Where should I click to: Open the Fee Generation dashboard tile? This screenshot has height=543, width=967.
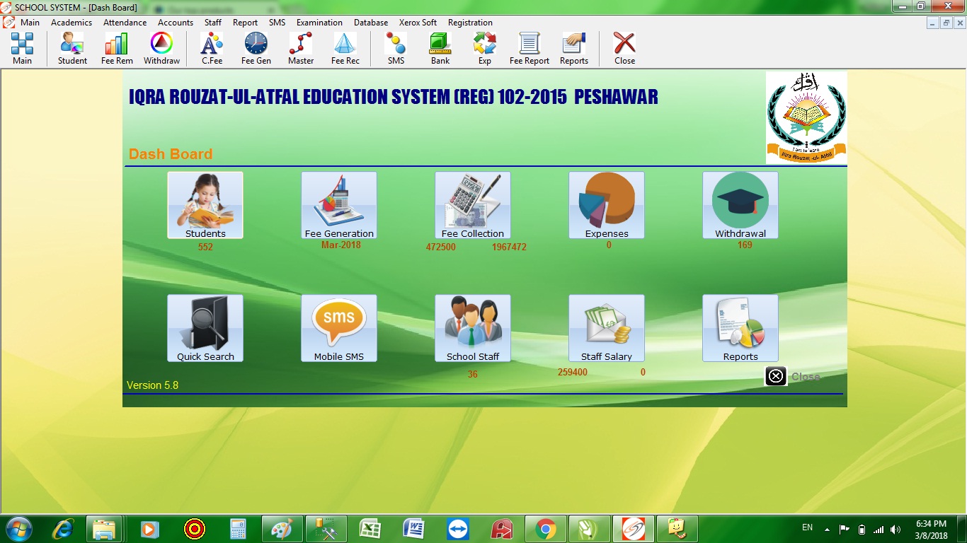[x=339, y=205]
